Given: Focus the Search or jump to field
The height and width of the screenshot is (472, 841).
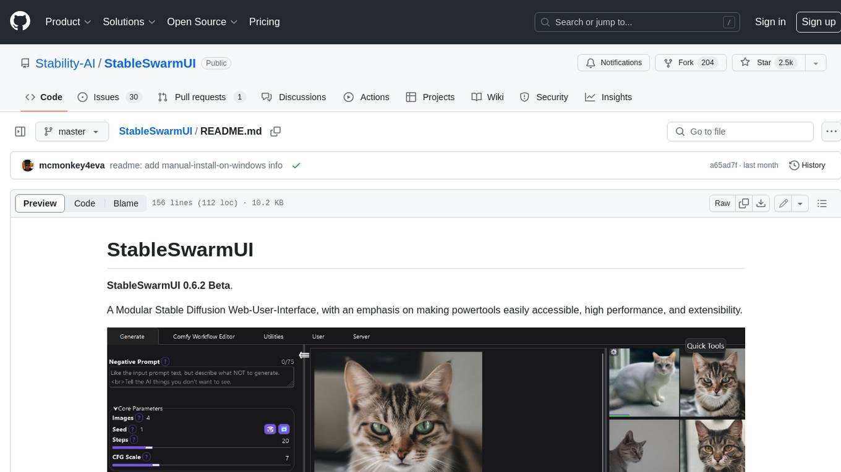Looking at the screenshot, I should [x=637, y=22].
